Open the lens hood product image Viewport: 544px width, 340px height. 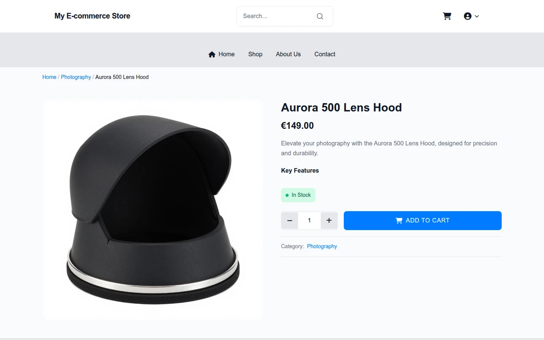point(153,210)
